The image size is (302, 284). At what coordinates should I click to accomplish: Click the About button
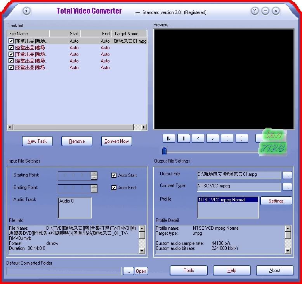click(275, 270)
